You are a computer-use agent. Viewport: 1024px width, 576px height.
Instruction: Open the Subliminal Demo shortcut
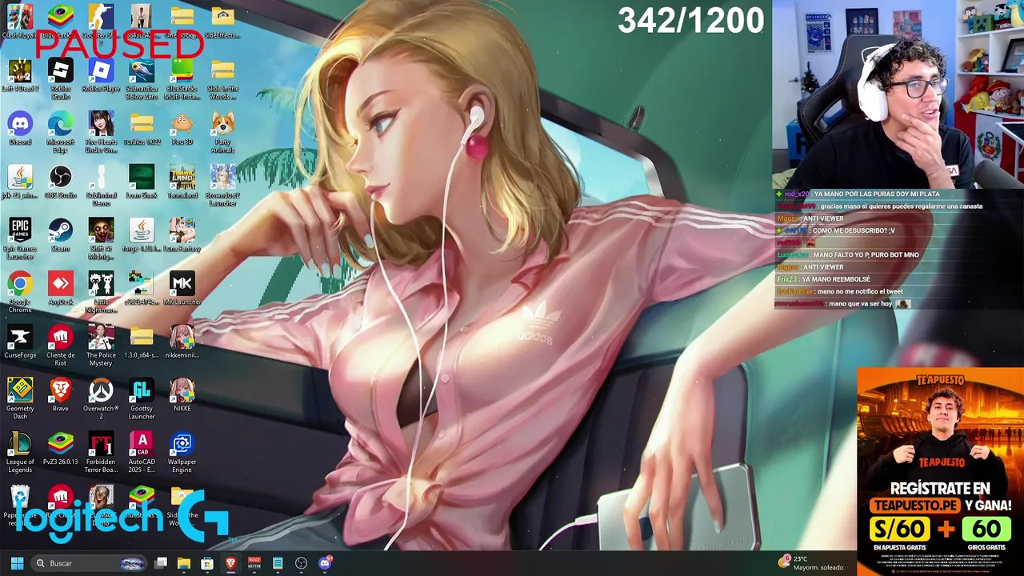point(101,186)
